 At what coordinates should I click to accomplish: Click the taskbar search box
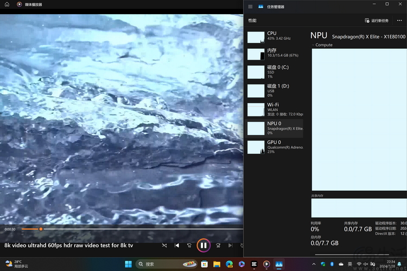[166, 264]
